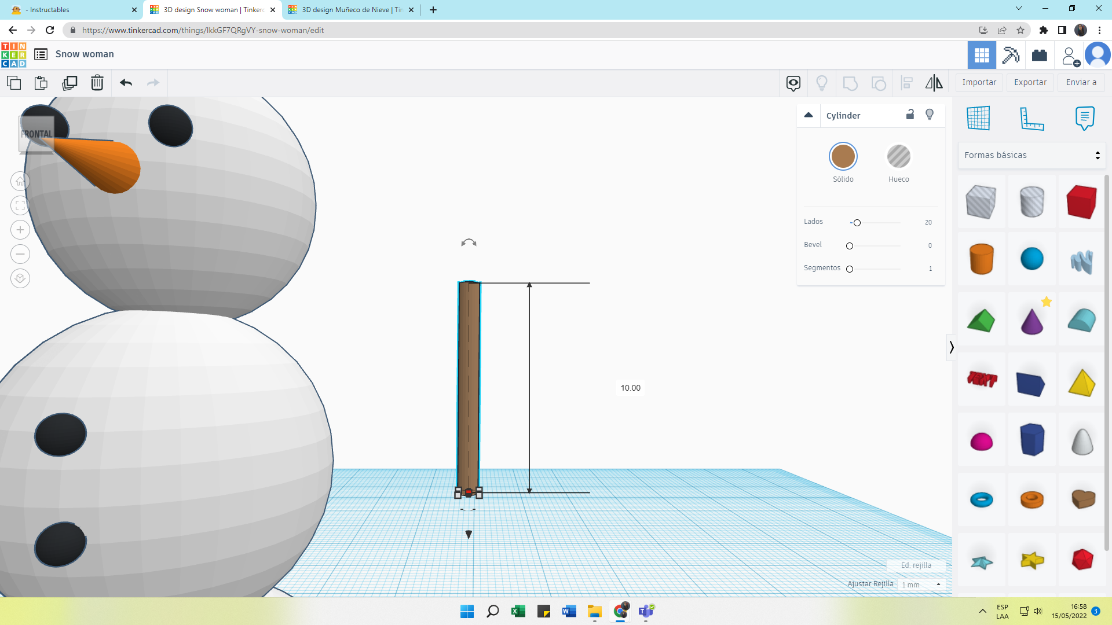
Task: Select the Ruler tool
Action: [x=1031, y=118]
